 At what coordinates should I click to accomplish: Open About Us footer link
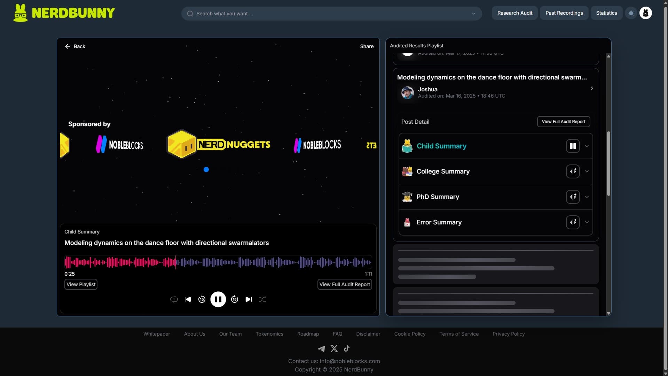click(x=195, y=334)
